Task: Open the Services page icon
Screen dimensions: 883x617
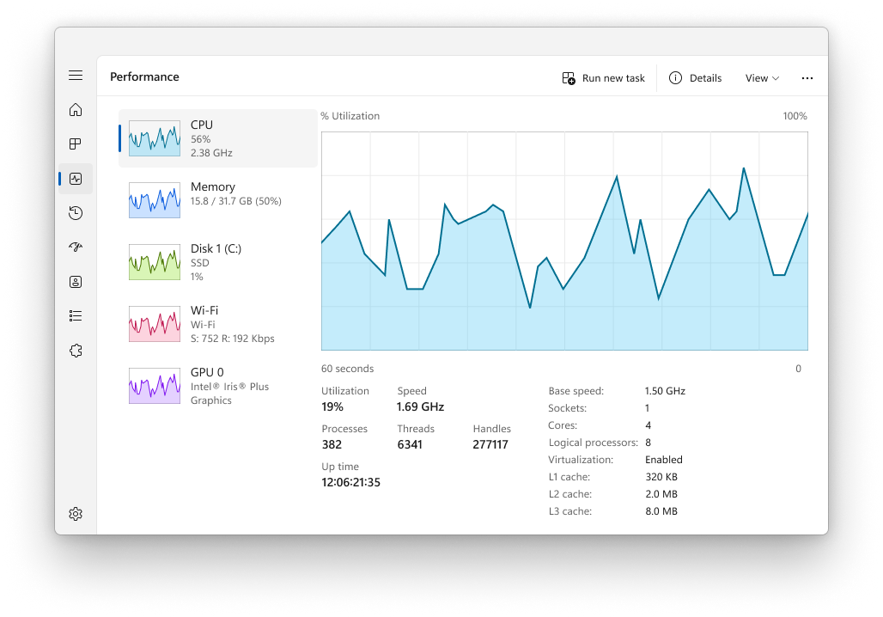Action: tap(76, 350)
